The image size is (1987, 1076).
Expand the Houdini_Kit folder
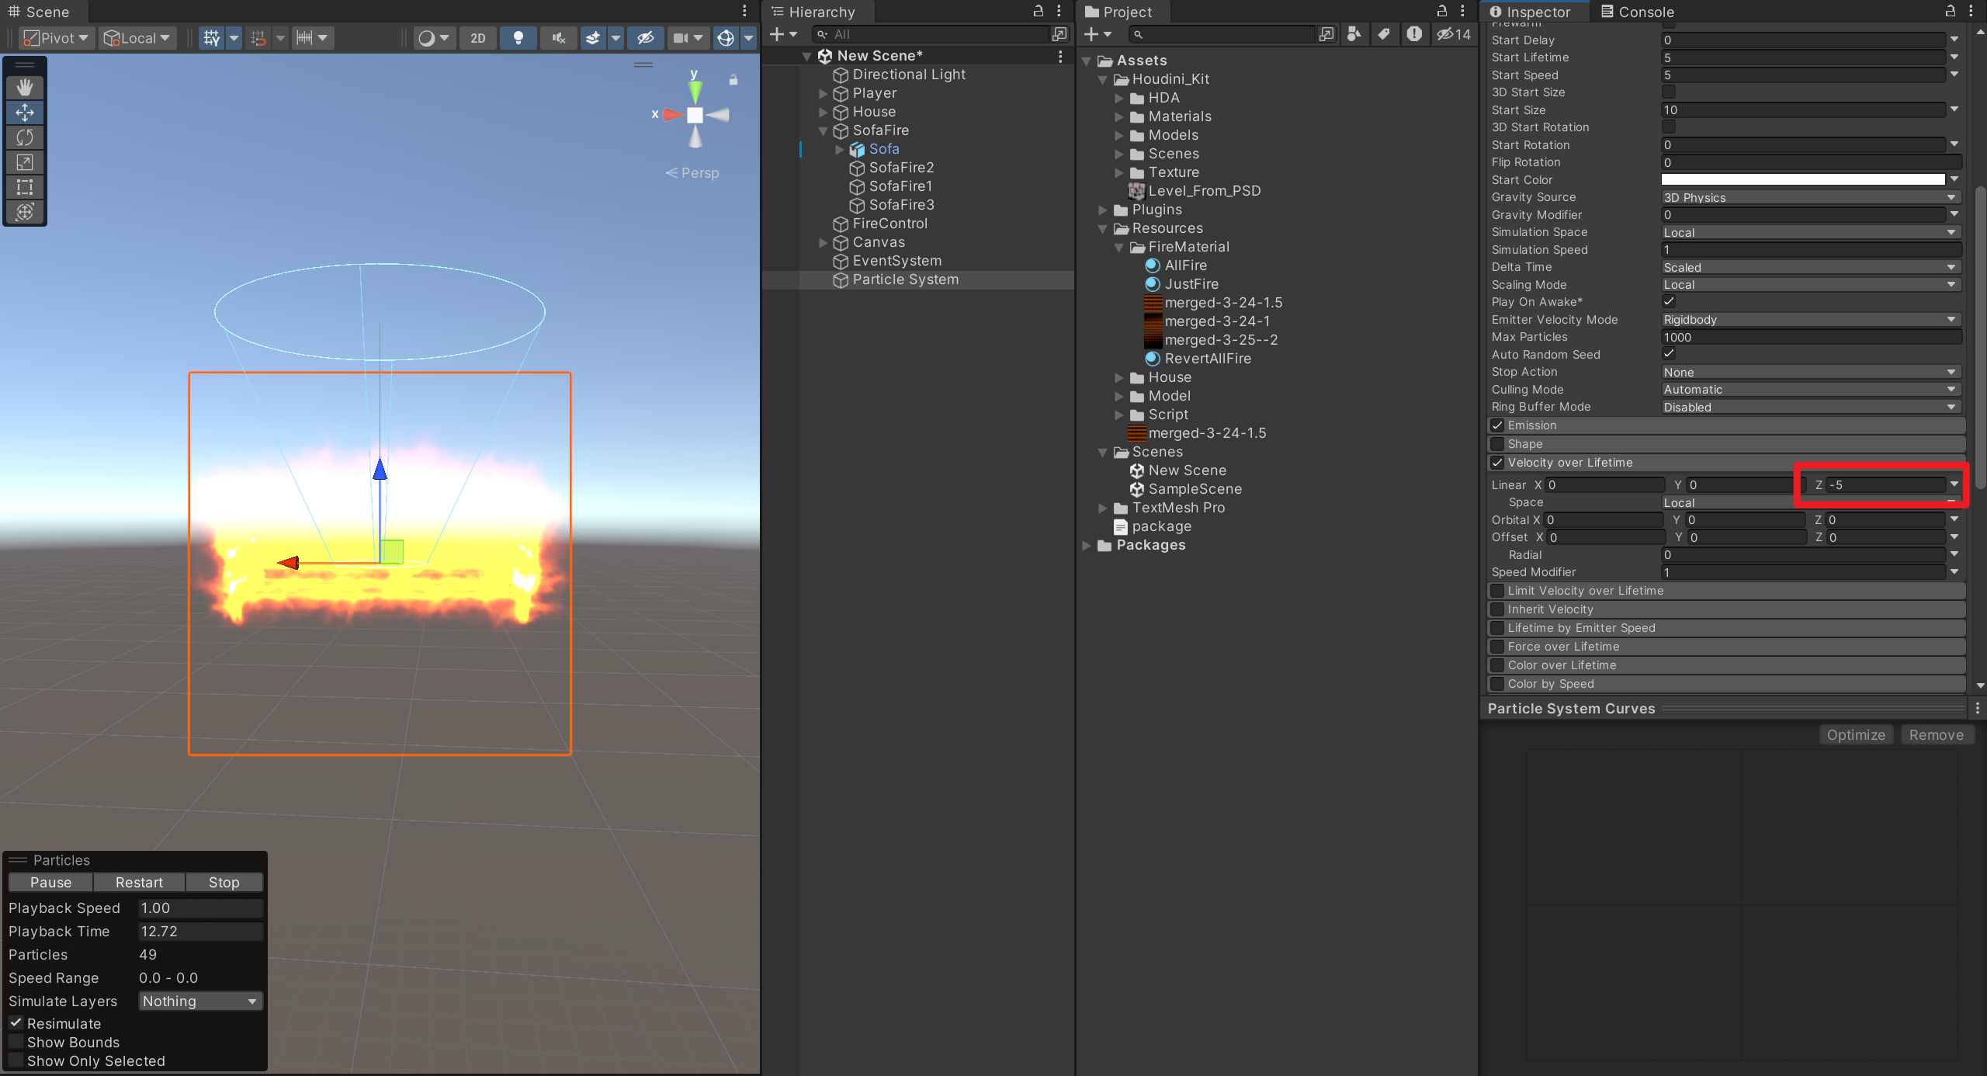click(1103, 78)
